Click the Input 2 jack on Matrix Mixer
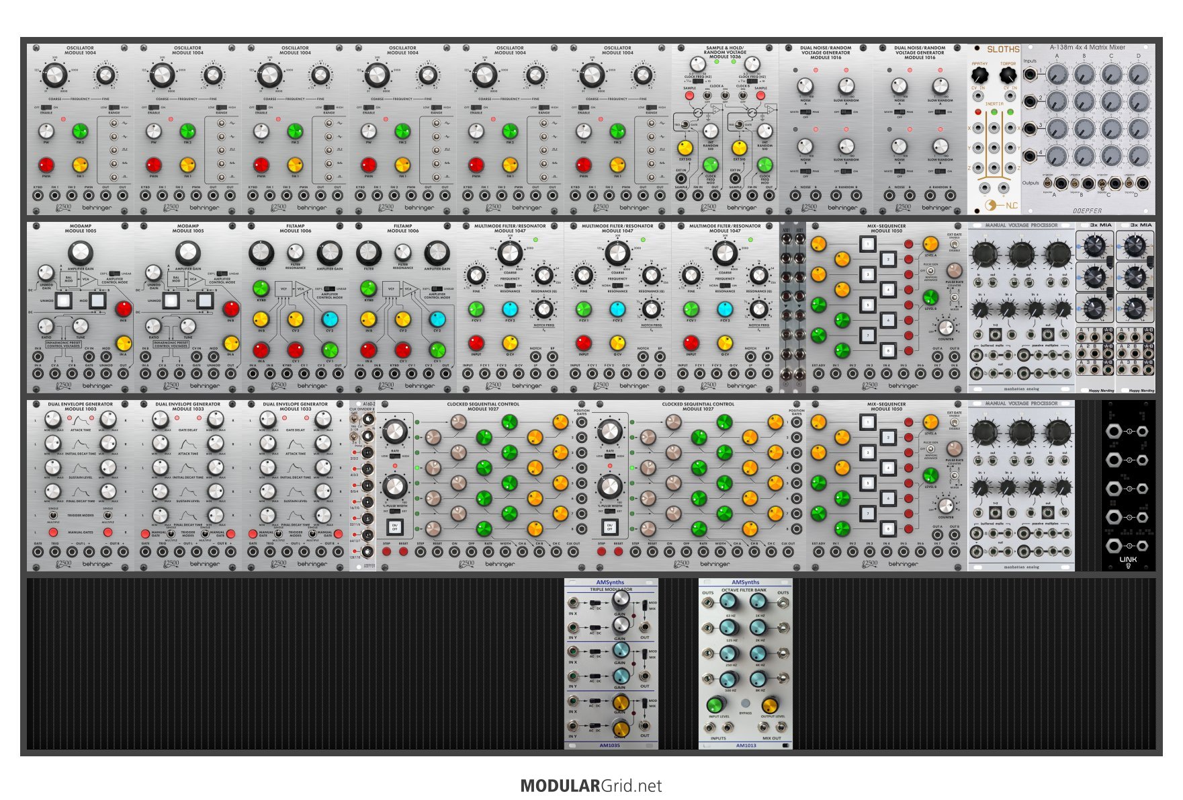This screenshot has width=1183, height=800. [x=1030, y=101]
